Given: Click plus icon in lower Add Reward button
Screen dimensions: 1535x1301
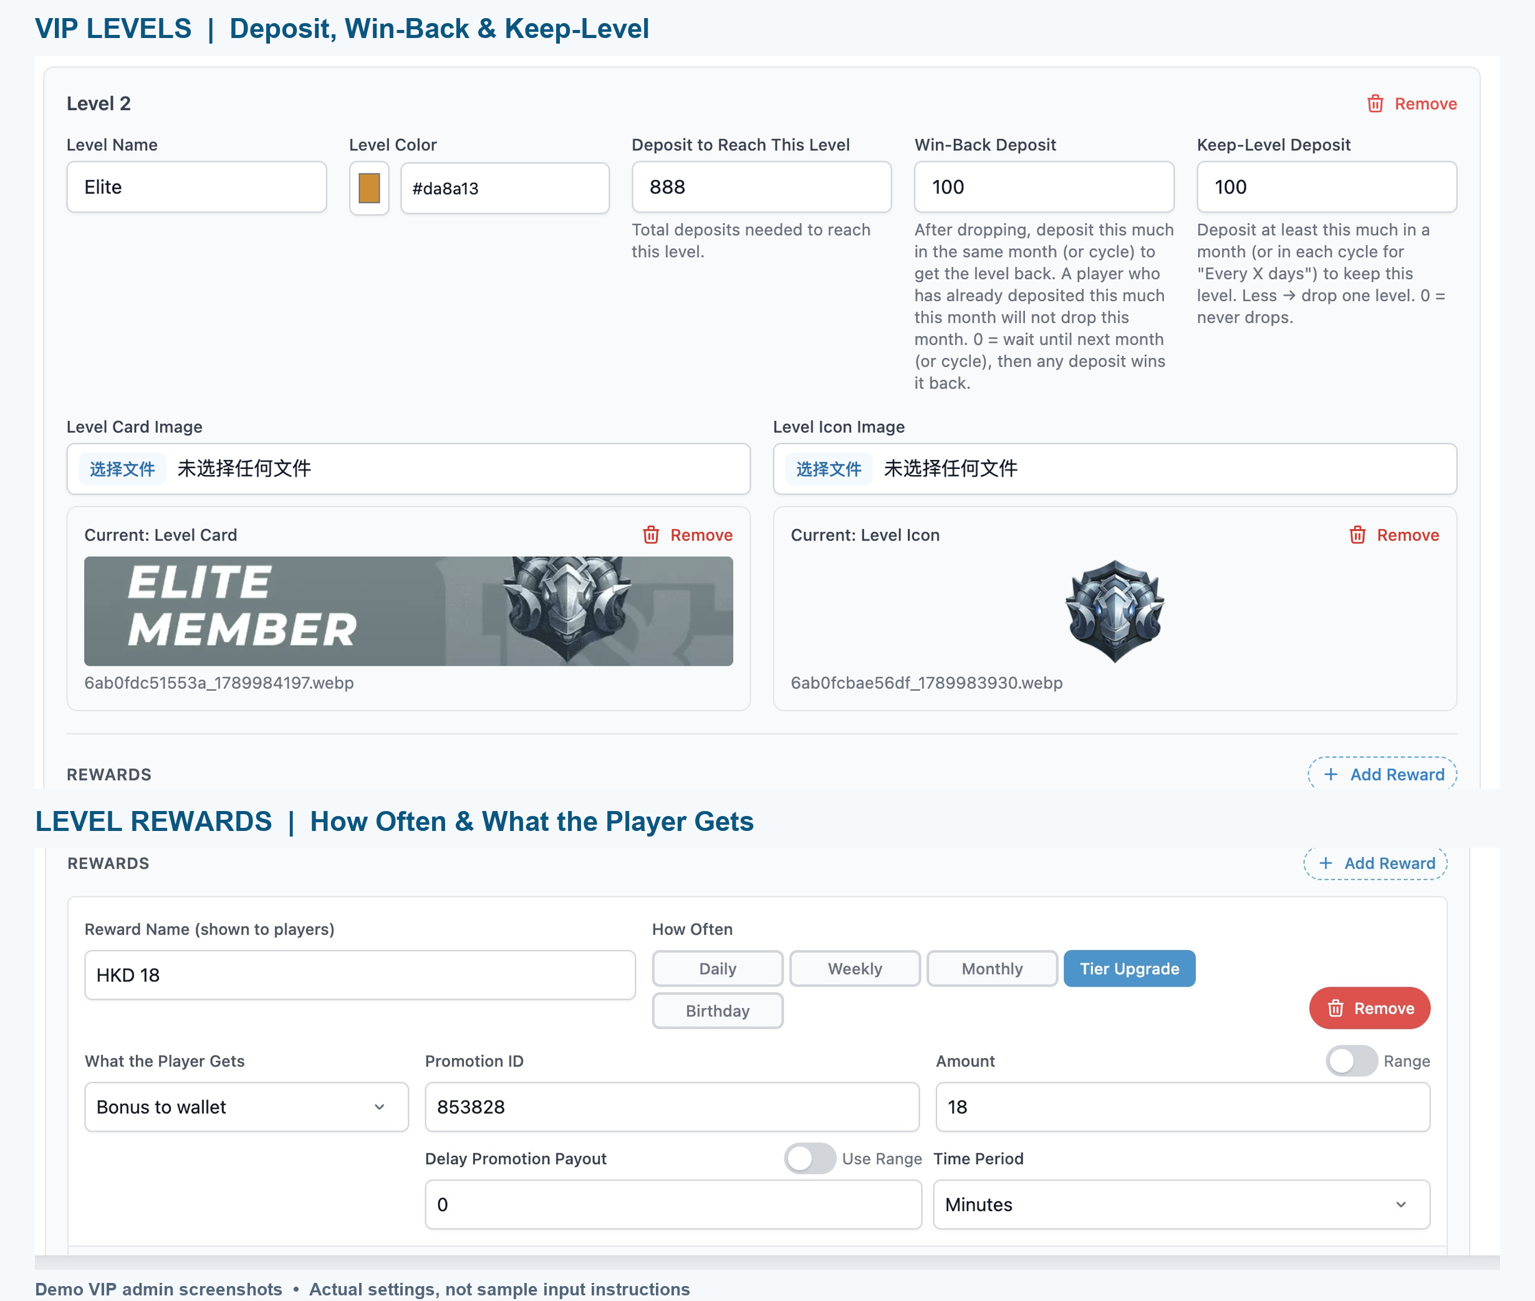Looking at the screenshot, I should (x=1326, y=863).
